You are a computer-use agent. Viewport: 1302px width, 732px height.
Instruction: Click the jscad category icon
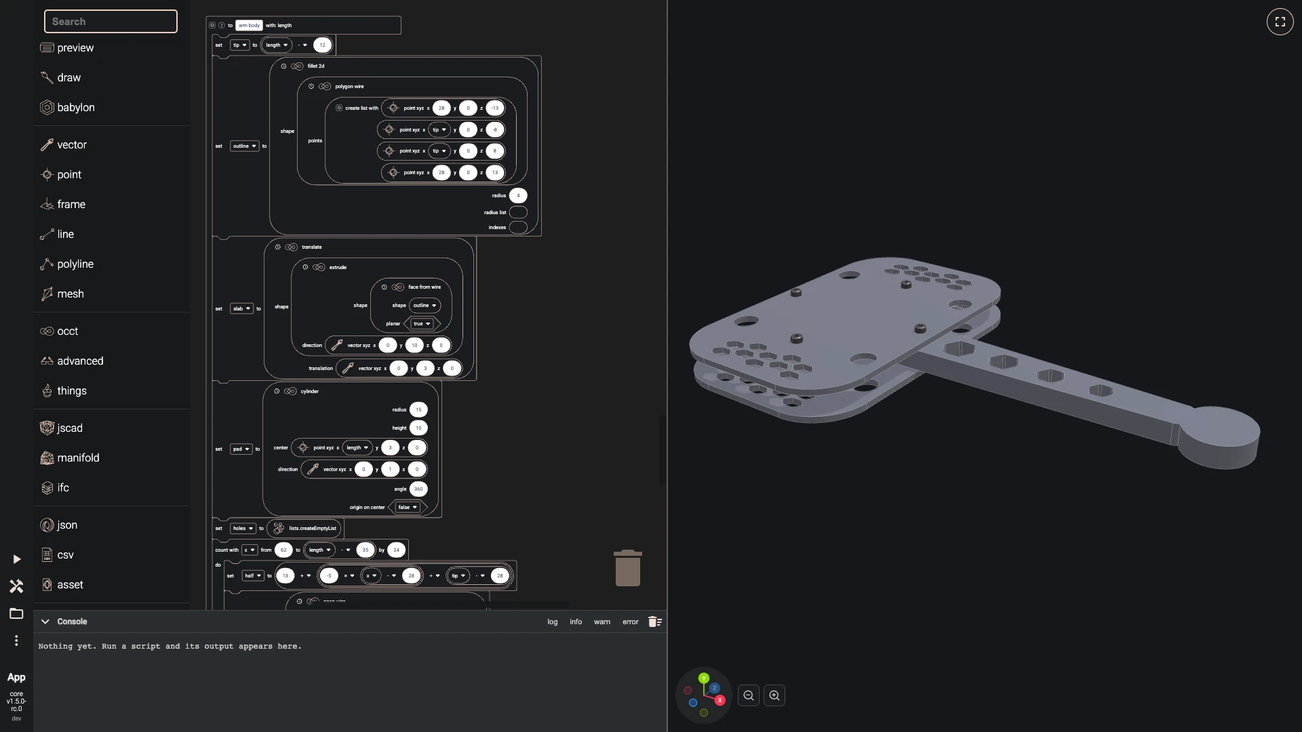tap(47, 428)
